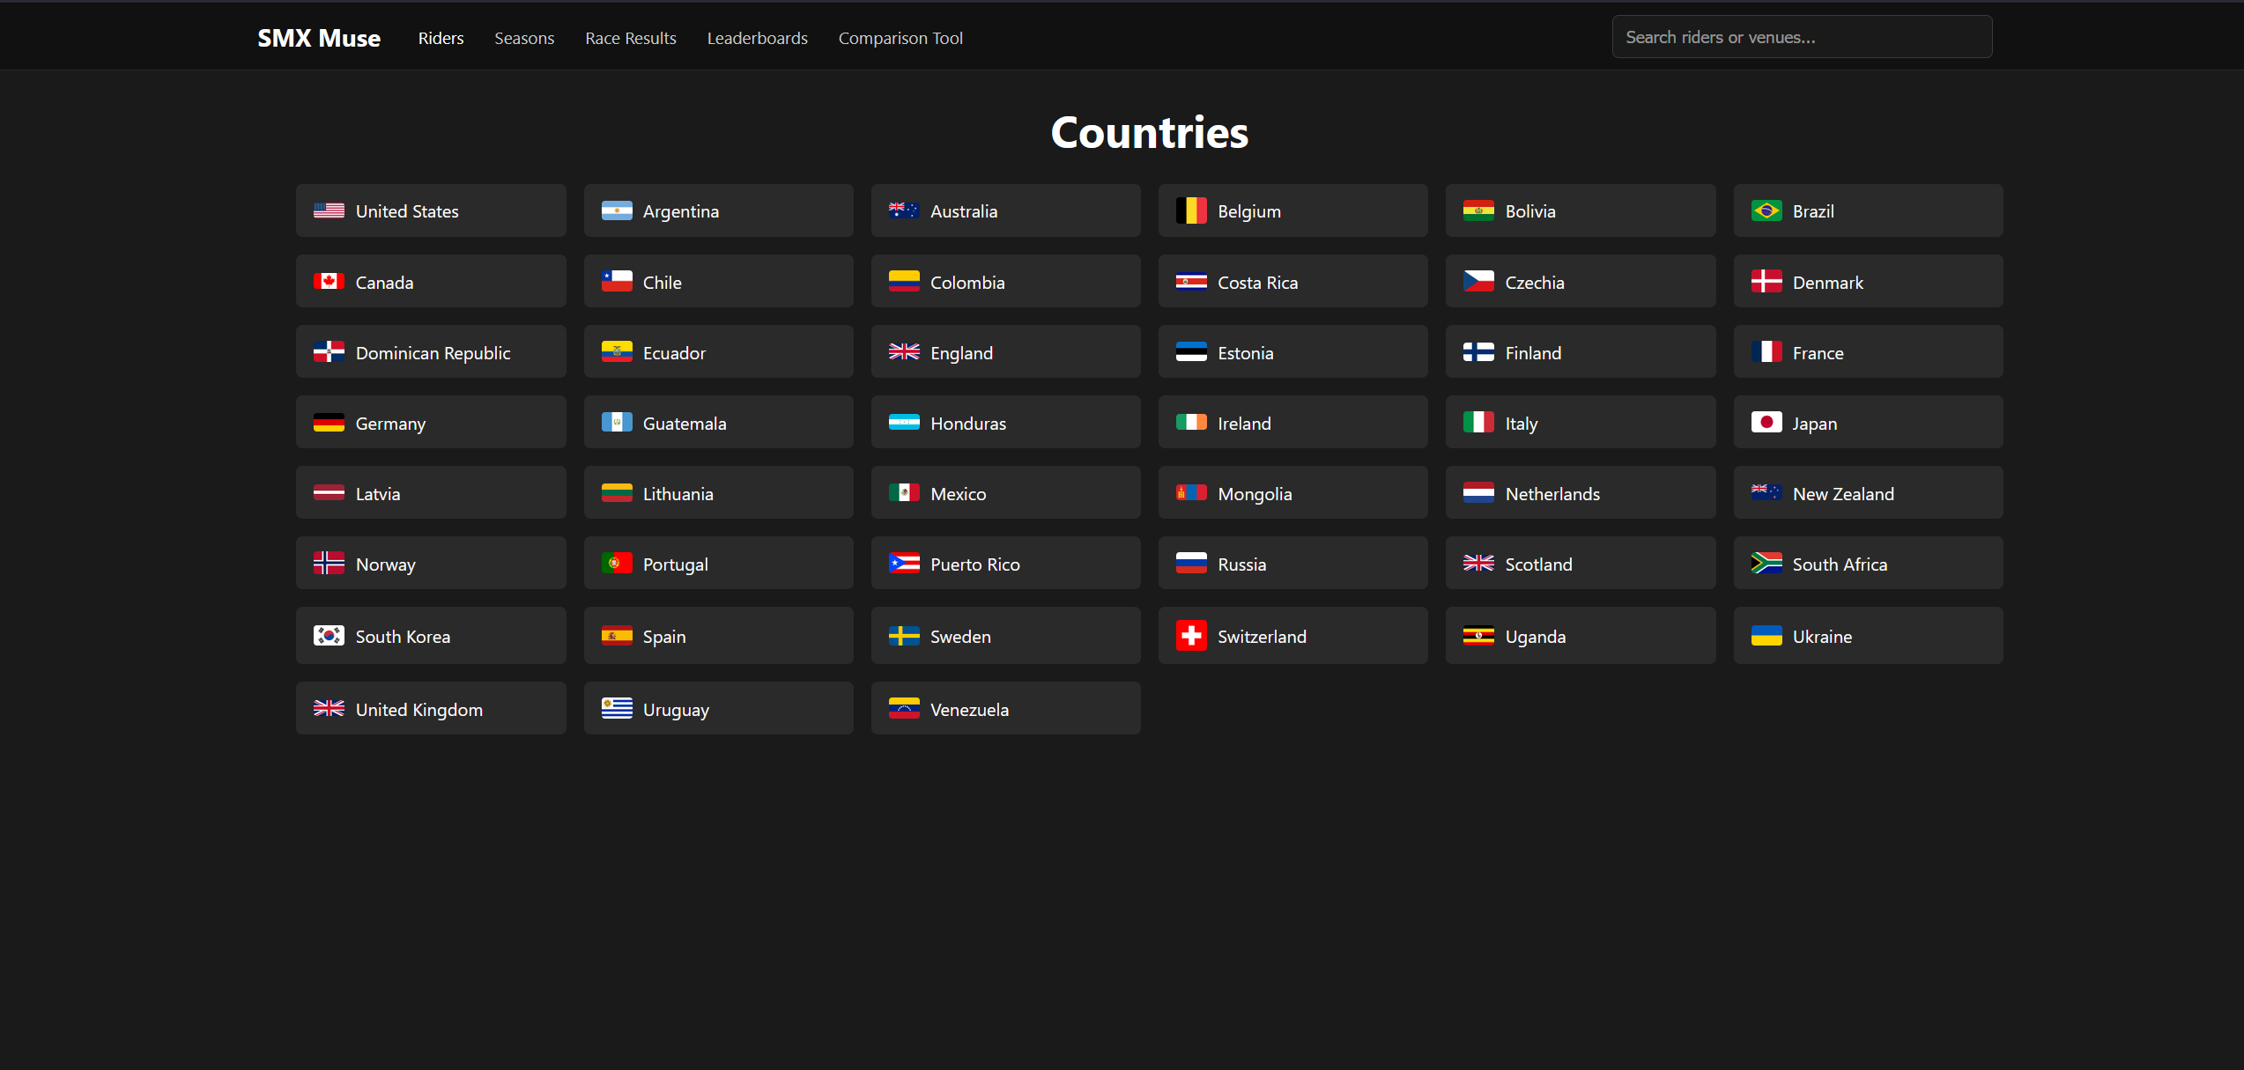
Task: Click the SMX Muse logo
Action: [x=318, y=37]
